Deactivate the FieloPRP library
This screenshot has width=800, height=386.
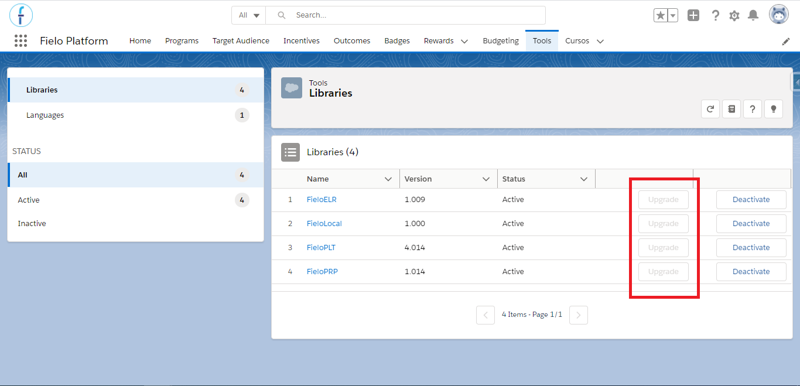pyautogui.click(x=751, y=272)
